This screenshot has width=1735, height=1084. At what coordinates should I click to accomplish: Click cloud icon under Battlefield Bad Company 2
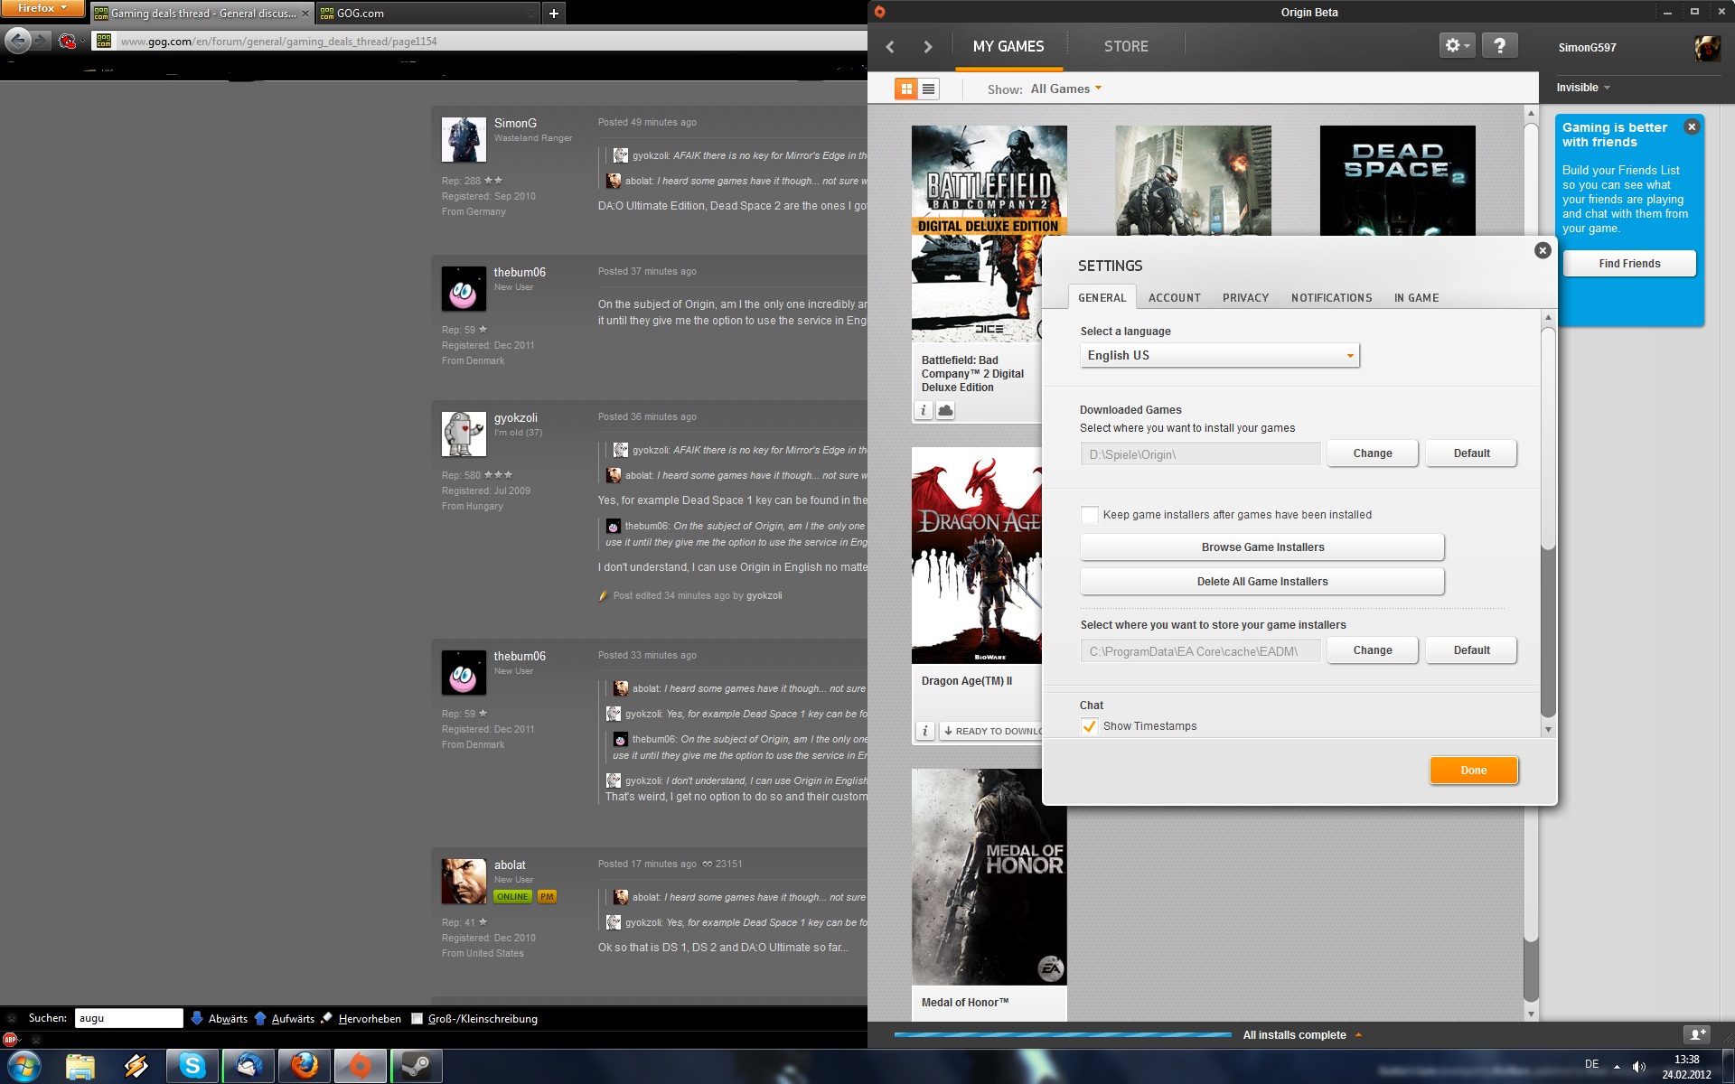pos(945,410)
